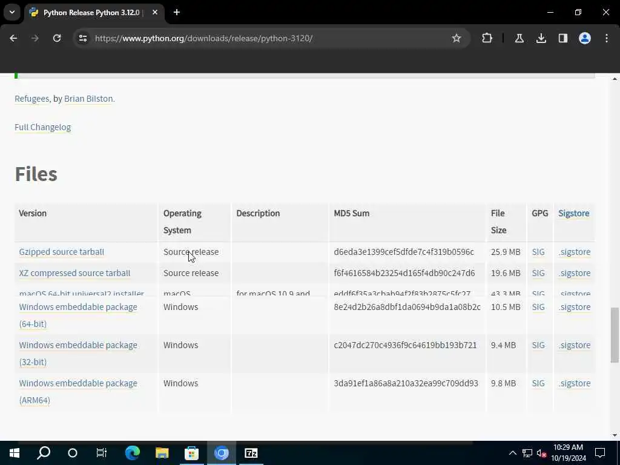This screenshot has height=465, width=620.
Task: Click the 19.6 MB file size cell
Action: [x=506, y=273]
